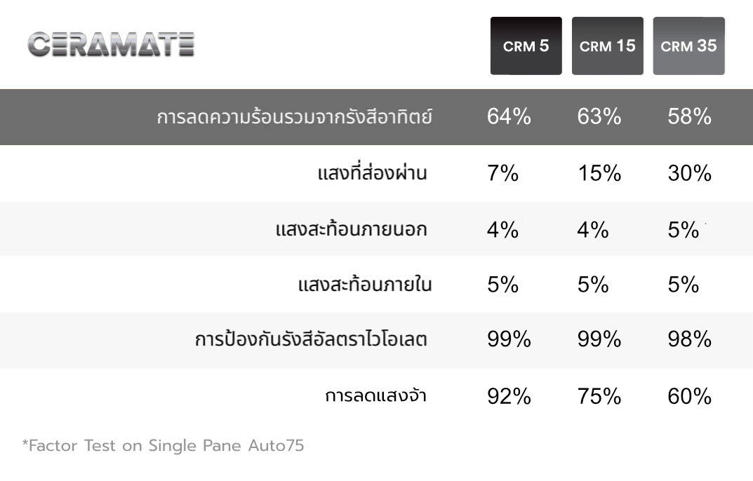Click the แสงที่ส่องผ่าน row label
Screen dimensions: 753x481
pyautogui.click(x=372, y=173)
